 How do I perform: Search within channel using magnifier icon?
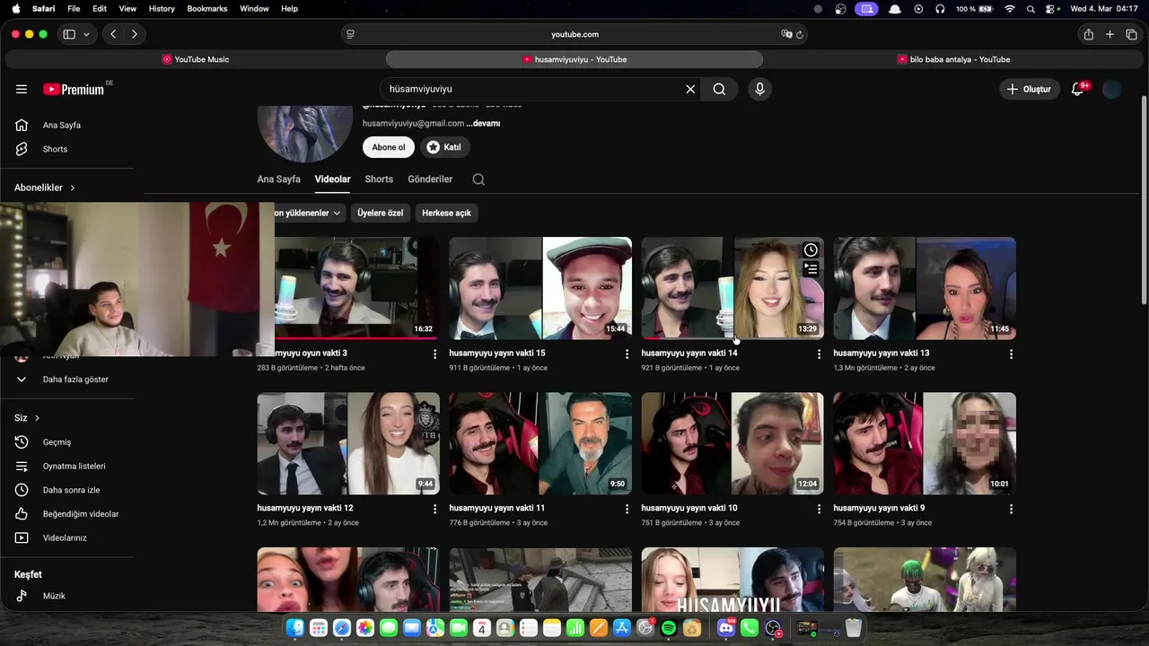478,179
